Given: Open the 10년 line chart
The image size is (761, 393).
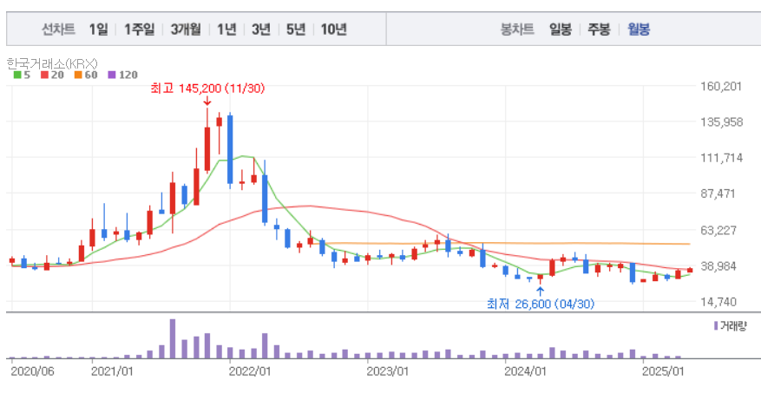Looking at the screenshot, I should click(x=333, y=29).
